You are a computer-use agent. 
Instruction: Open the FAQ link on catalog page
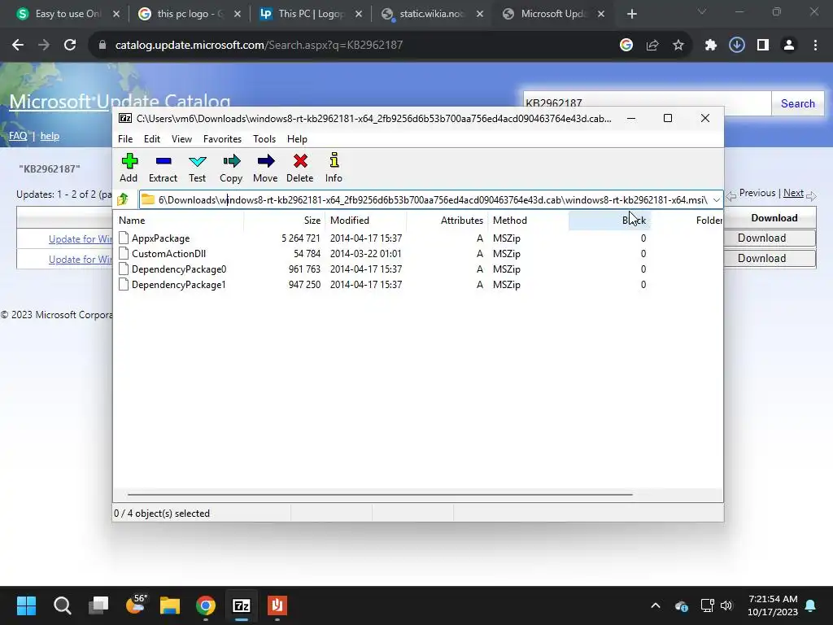[18, 136]
